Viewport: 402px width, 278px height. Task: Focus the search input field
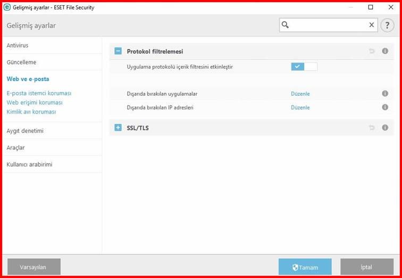click(x=329, y=25)
